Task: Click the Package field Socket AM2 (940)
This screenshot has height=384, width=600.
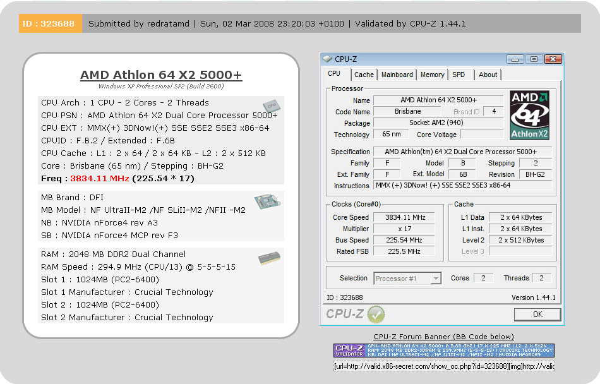Action: pyautogui.click(x=438, y=123)
